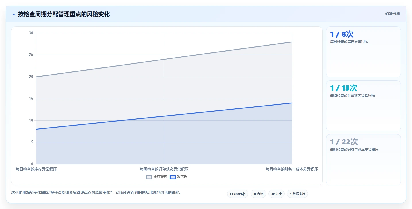Click the title 按检查周期分配管理重点的风险变化

pos(64,14)
